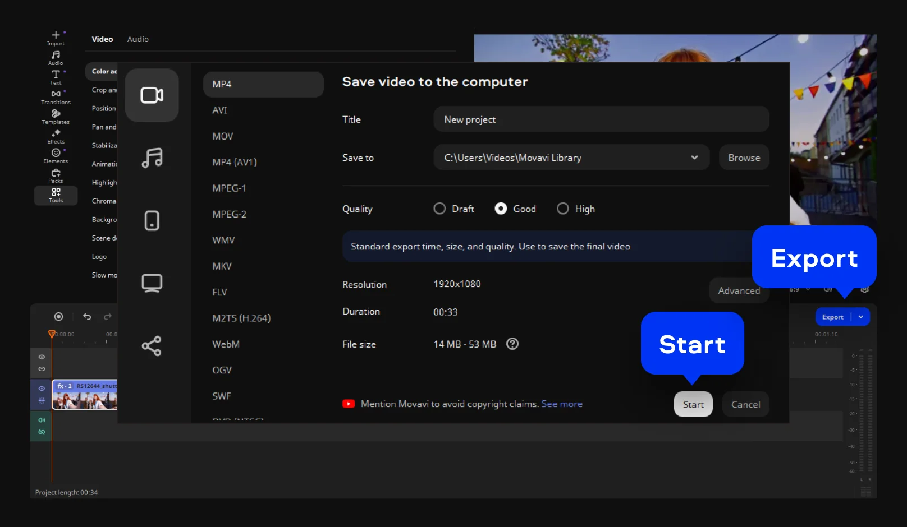This screenshot has height=527, width=907.
Task: Click the Start button
Action: click(x=693, y=404)
